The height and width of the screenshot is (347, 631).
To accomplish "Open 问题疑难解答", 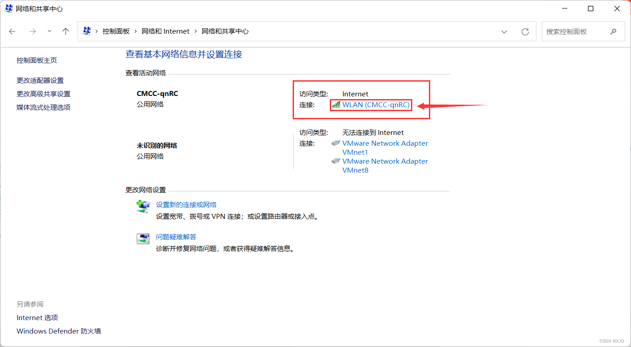I will tap(176, 237).
